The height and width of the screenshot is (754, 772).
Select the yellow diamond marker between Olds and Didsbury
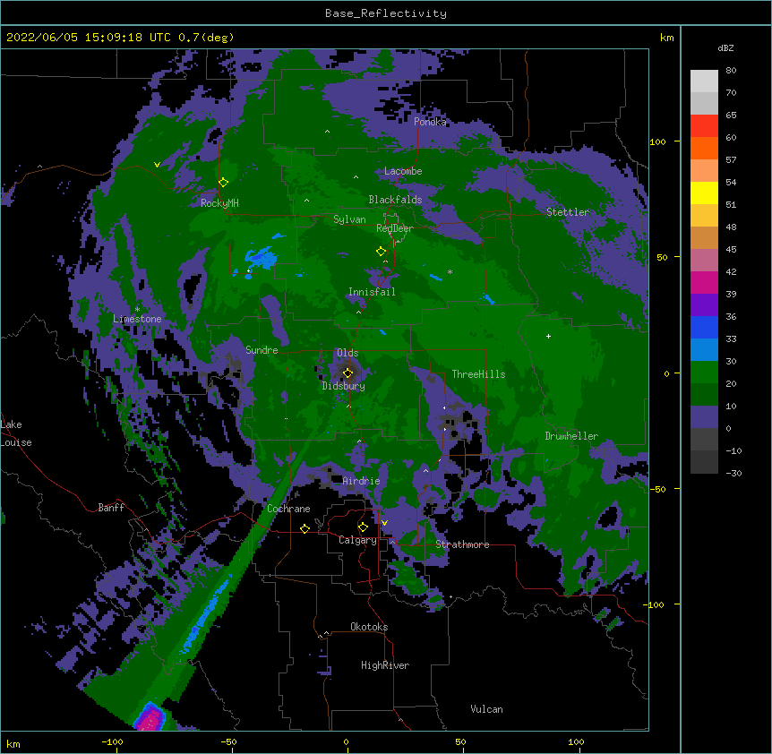pos(347,373)
